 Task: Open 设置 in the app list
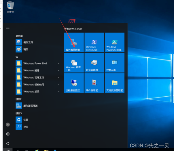click(38, 120)
